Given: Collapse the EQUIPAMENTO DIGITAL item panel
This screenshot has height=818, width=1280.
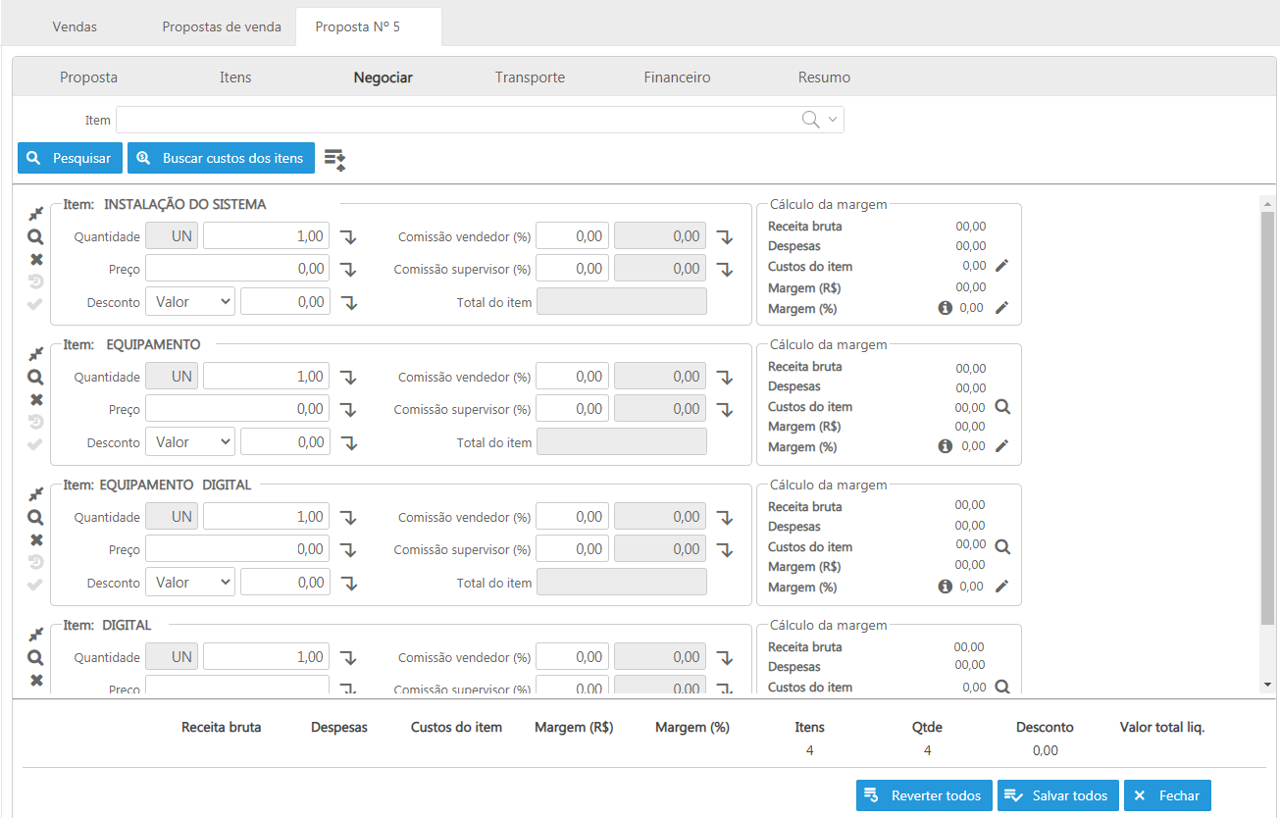Looking at the screenshot, I should pyautogui.click(x=35, y=494).
